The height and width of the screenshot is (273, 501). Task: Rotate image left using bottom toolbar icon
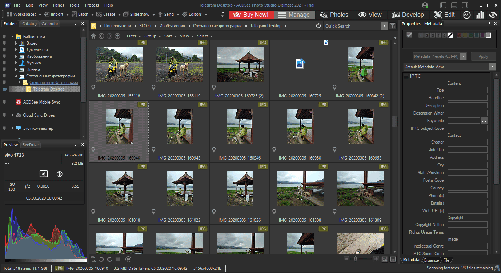(101, 259)
